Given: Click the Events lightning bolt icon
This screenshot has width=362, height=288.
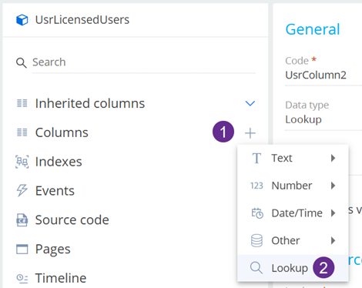Looking at the screenshot, I should pyautogui.click(x=22, y=190).
